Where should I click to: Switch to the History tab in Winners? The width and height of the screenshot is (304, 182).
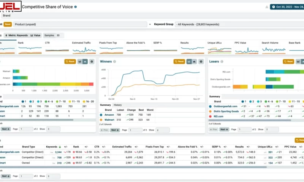tap(118, 105)
